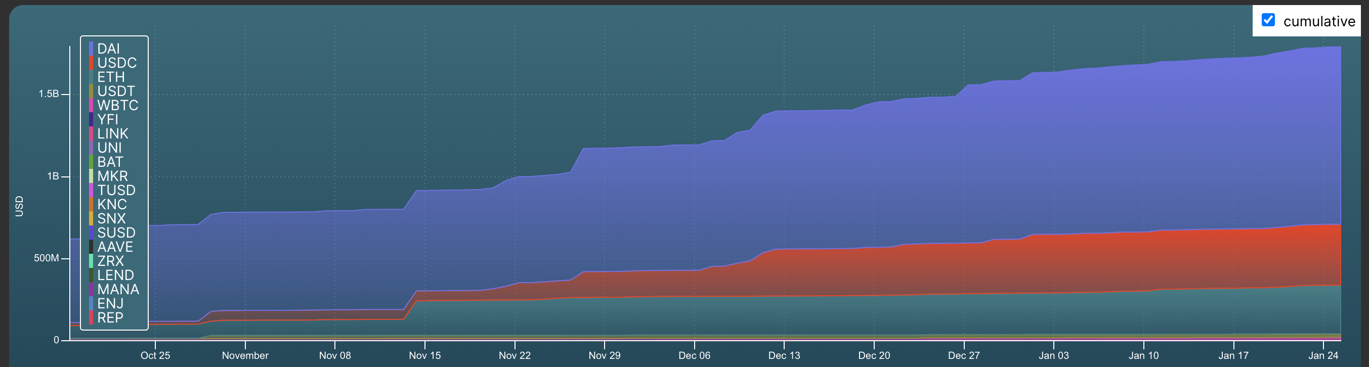Uncheck the cumulative checkbox
Viewport: 1369px width, 367px height.
[1268, 20]
